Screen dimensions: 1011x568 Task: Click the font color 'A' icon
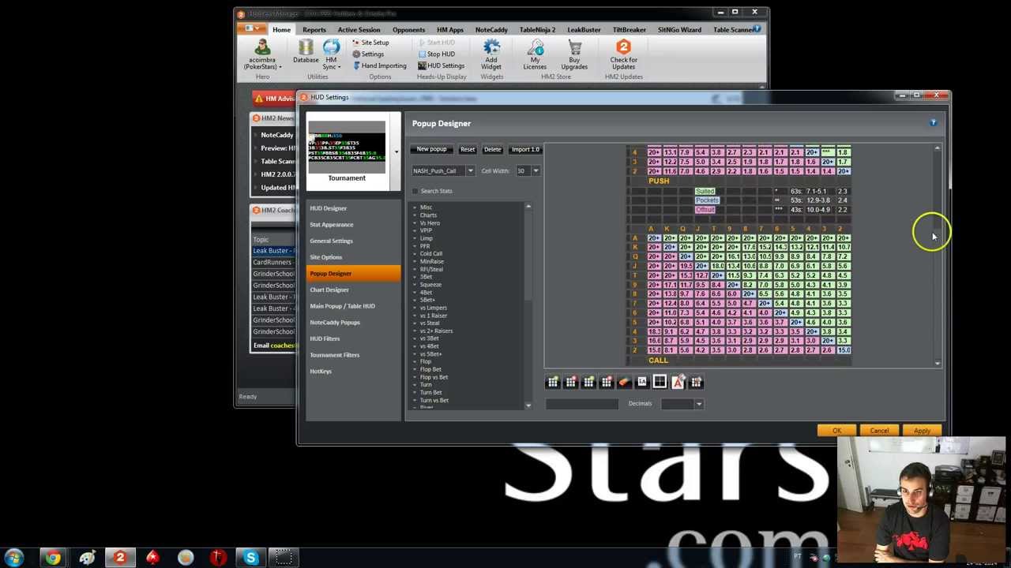coord(678,382)
